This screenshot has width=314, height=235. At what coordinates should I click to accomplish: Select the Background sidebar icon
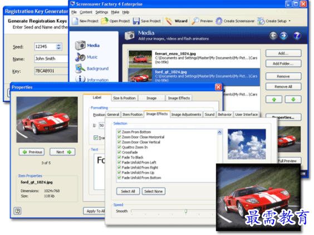(x=80, y=68)
